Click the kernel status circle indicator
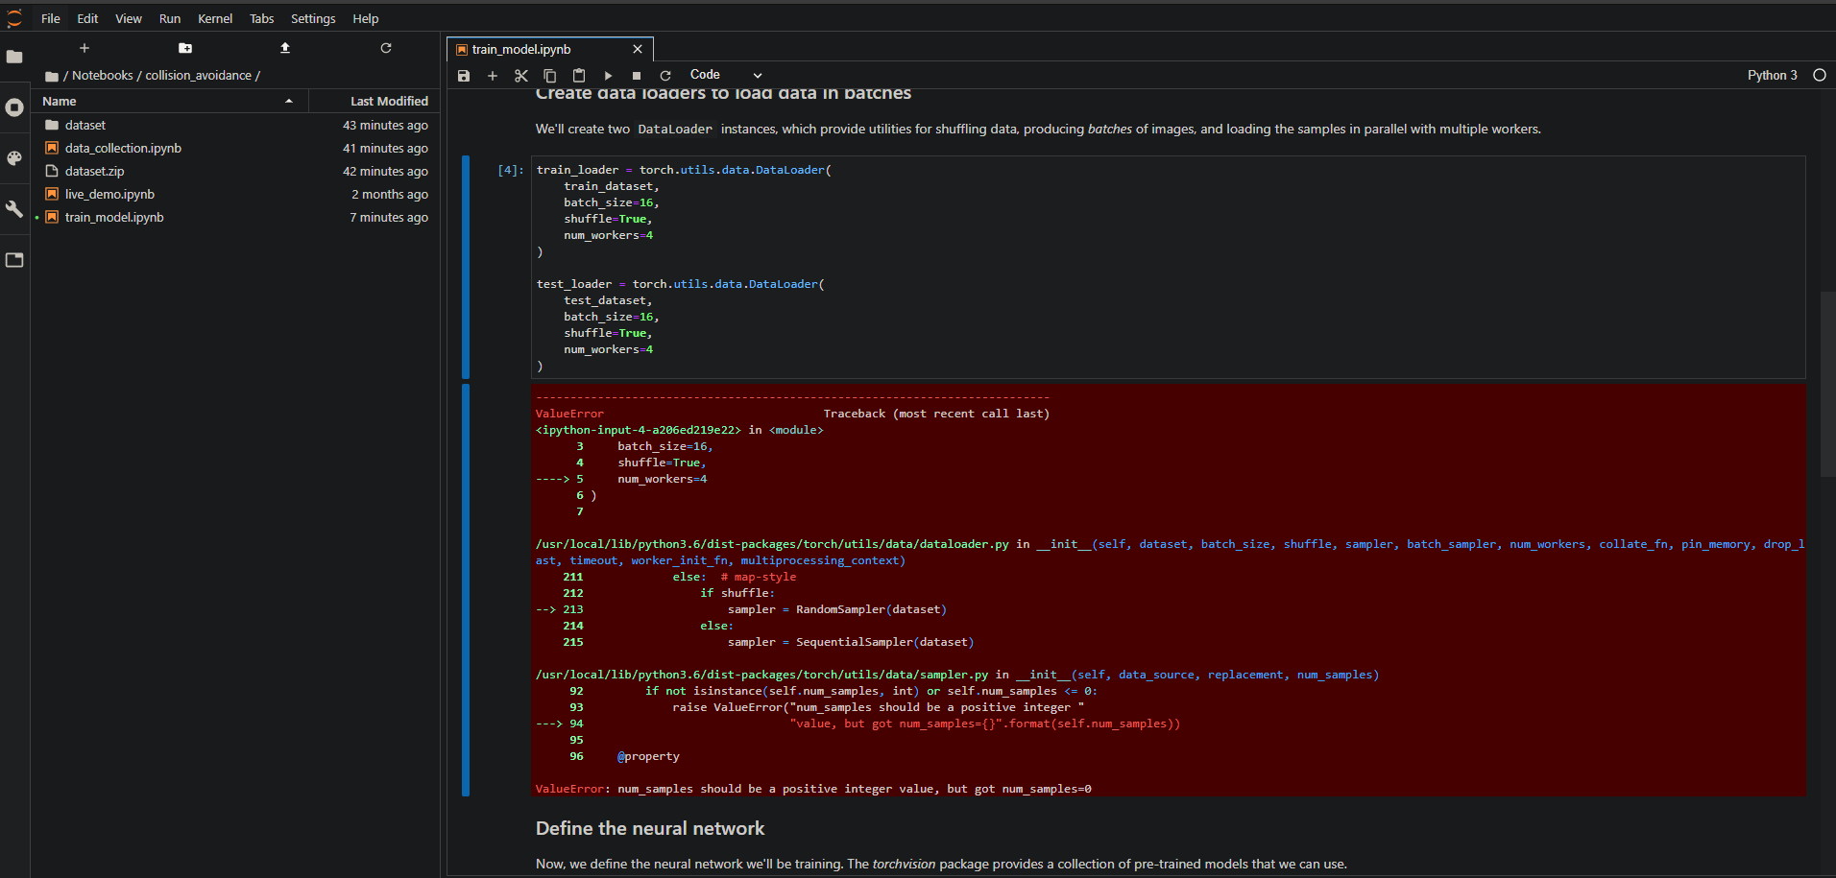This screenshot has width=1836, height=878. pos(1820,75)
